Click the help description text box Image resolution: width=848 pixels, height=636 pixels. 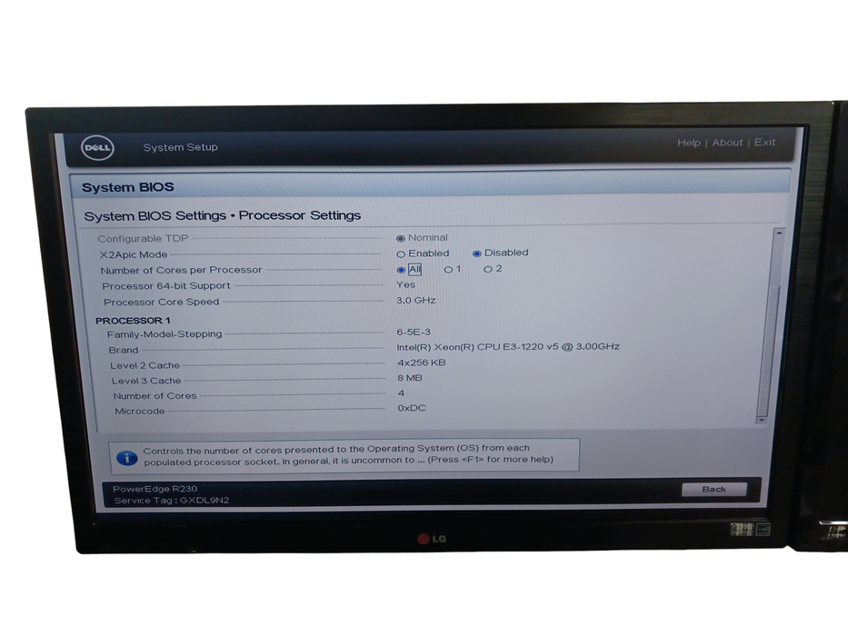(x=344, y=455)
